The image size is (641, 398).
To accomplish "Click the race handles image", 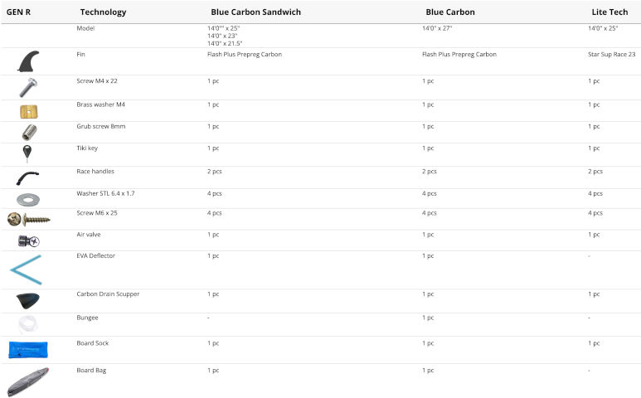I will pyautogui.click(x=28, y=177).
